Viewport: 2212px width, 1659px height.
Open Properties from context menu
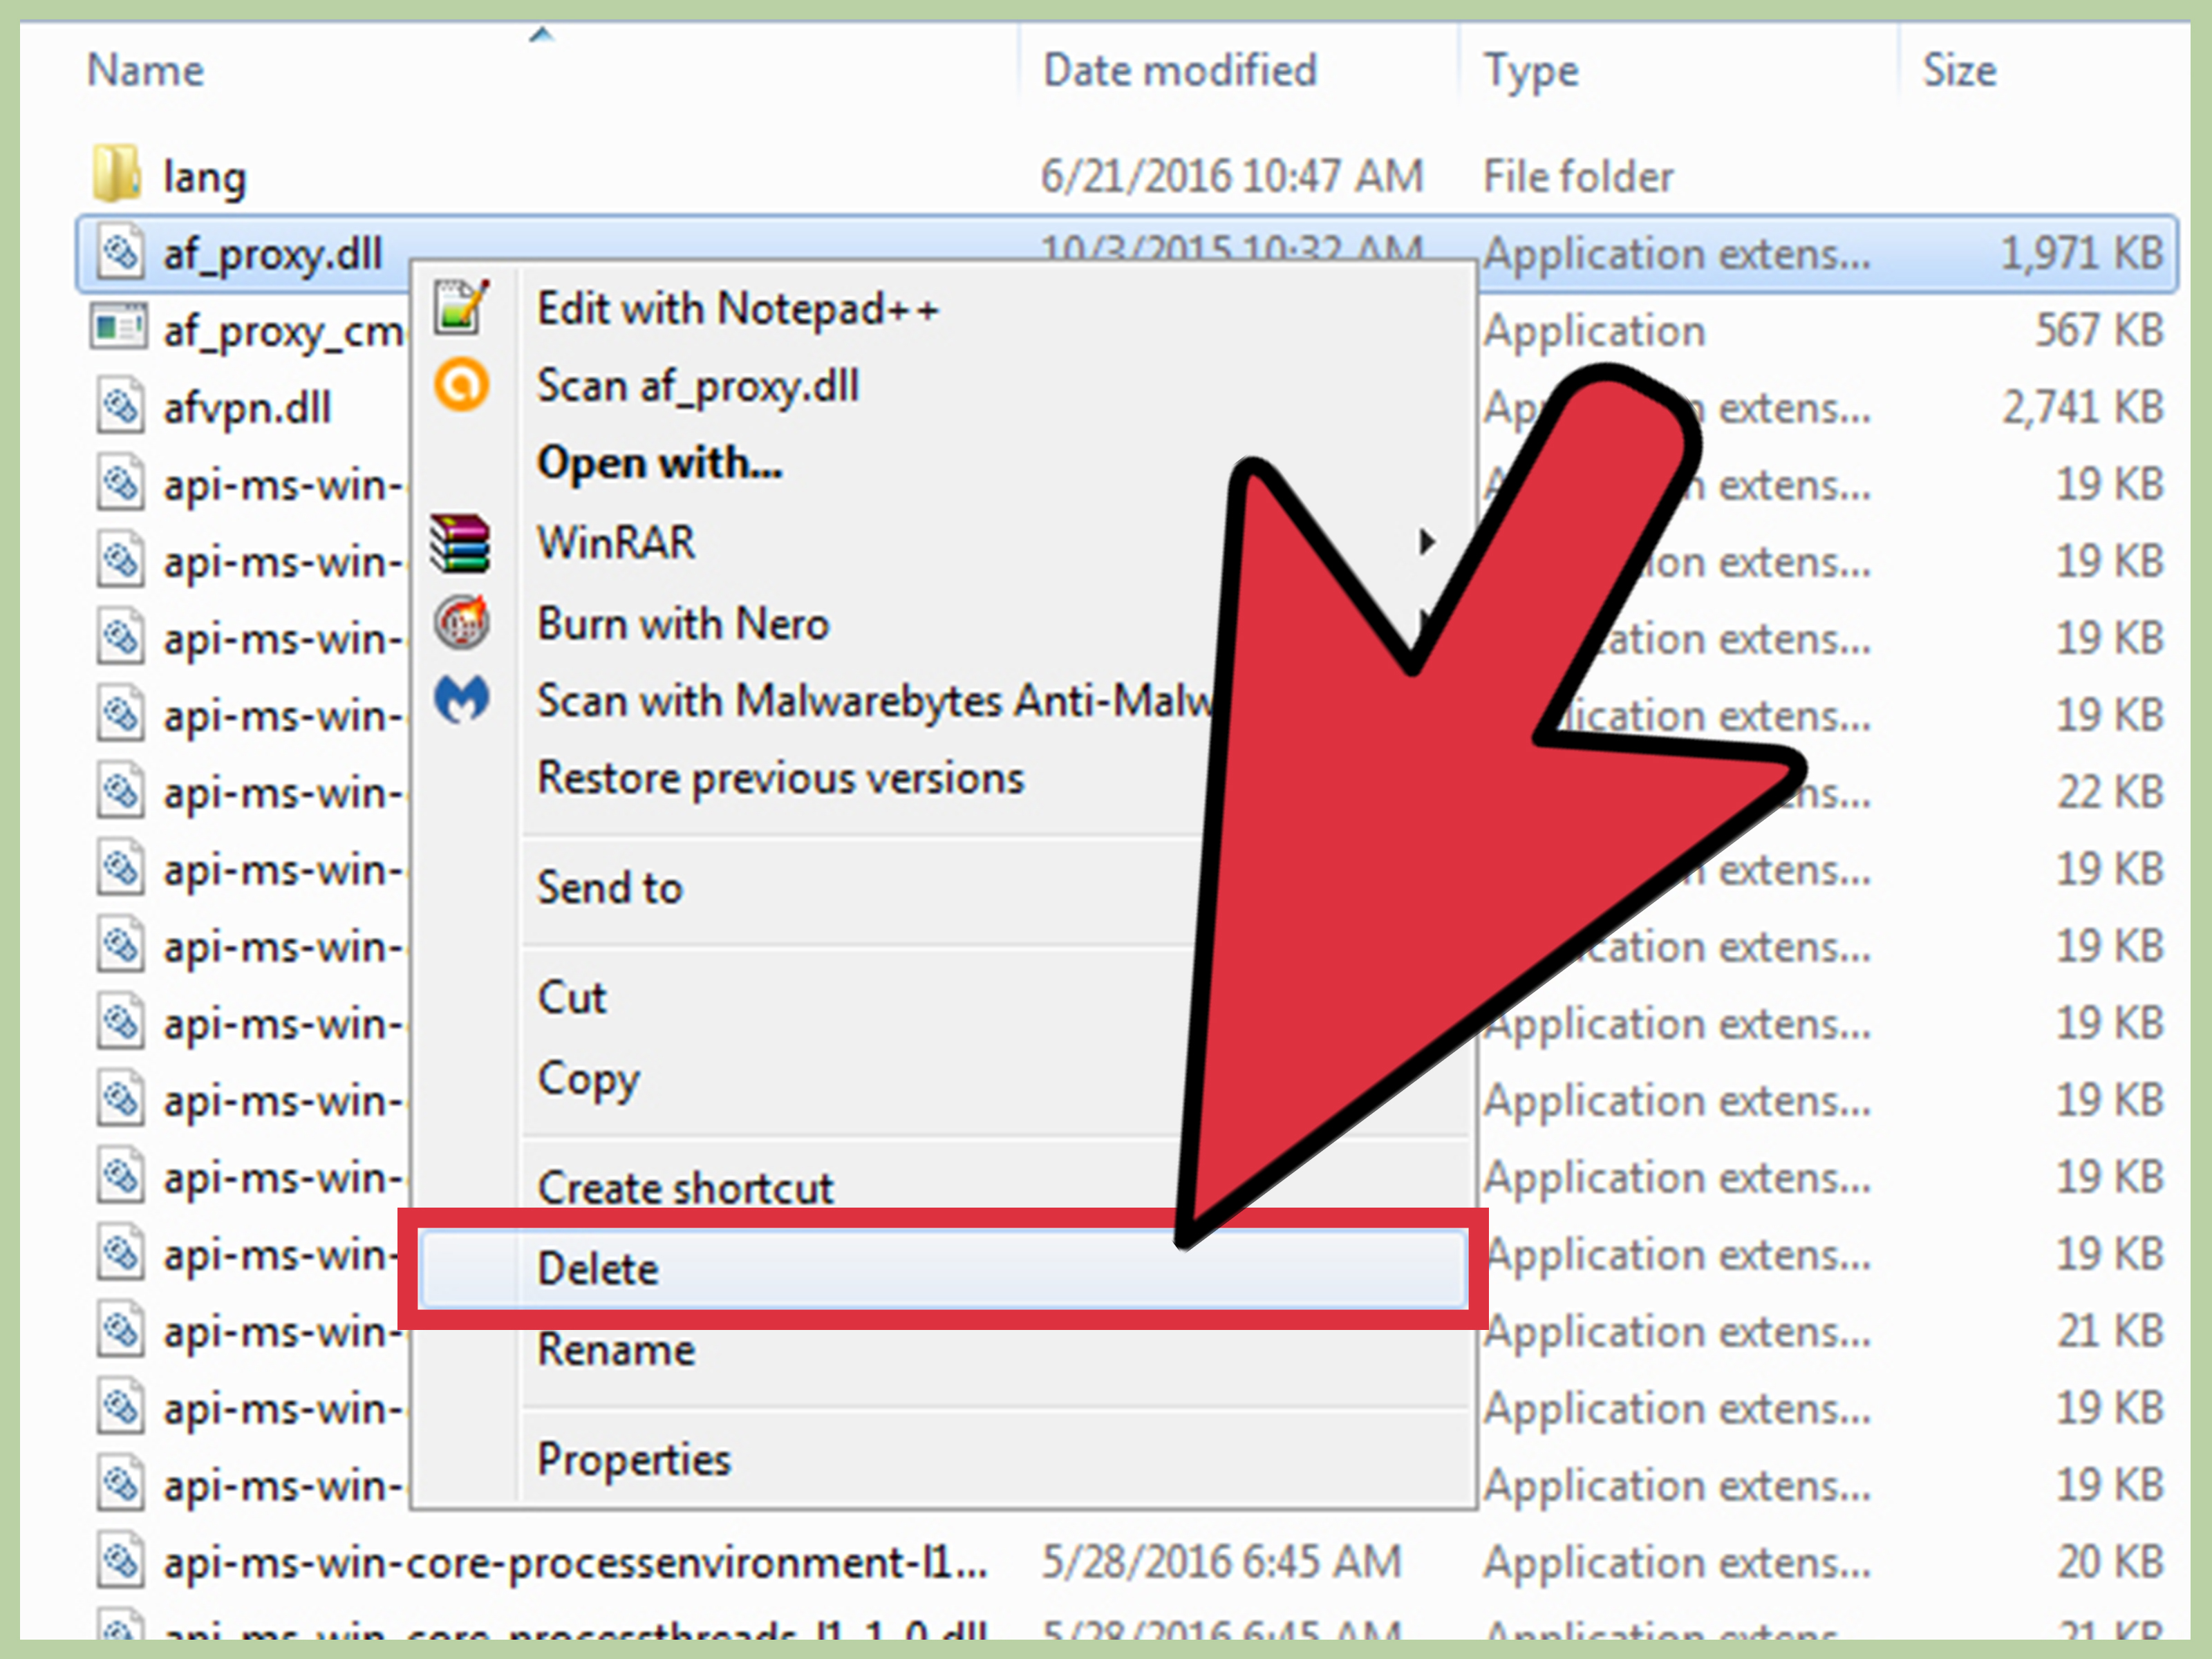click(x=634, y=1460)
